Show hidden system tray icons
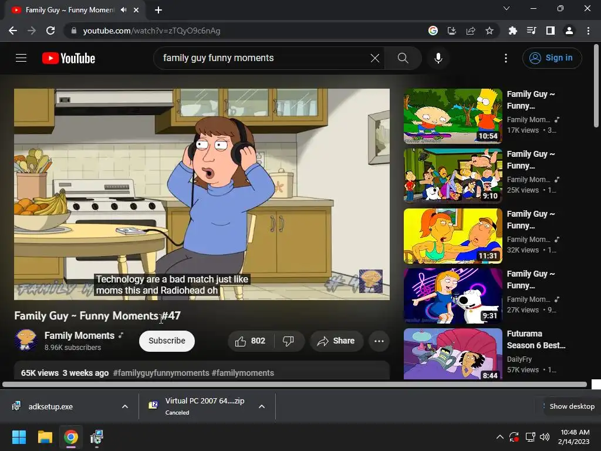Image resolution: width=601 pixels, height=451 pixels. click(500, 437)
